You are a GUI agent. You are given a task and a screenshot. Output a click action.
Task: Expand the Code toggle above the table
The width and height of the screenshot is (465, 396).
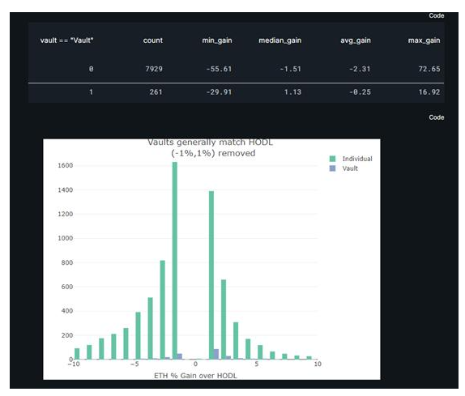coord(436,15)
